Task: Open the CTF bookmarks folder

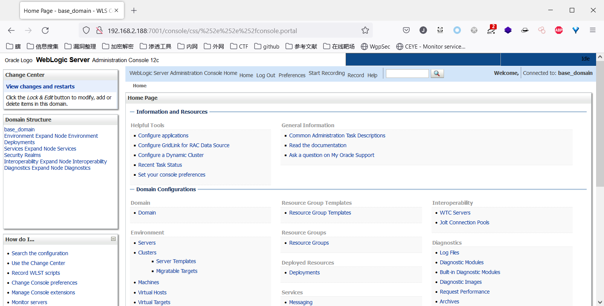Action: click(239, 46)
